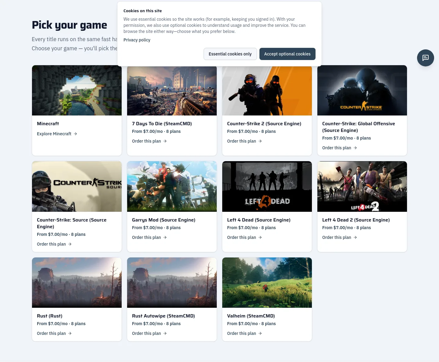Click the arrow next to Explore Minecraft
Viewport: 439px width, 362px height.
pos(75,134)
